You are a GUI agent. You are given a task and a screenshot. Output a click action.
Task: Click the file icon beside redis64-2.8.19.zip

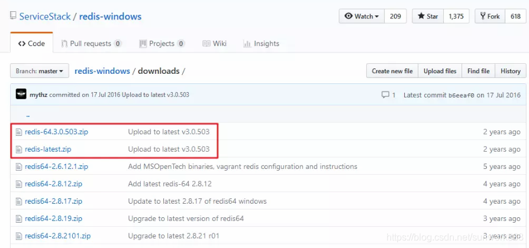pyautogui.click(x=18, y=218)
